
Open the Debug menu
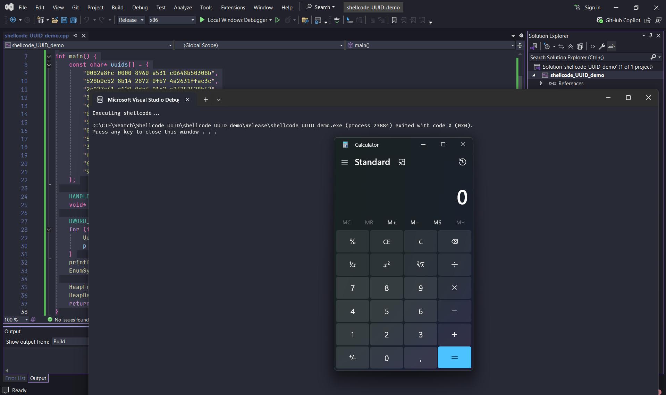coord(140,7)
